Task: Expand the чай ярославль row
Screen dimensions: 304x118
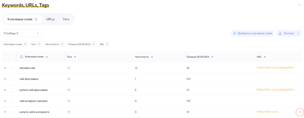Action: coord(5,79)
